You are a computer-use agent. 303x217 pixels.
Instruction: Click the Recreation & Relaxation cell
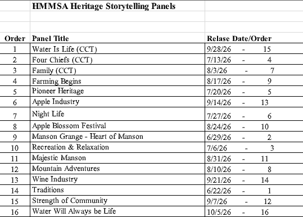[x=117, y=147]
